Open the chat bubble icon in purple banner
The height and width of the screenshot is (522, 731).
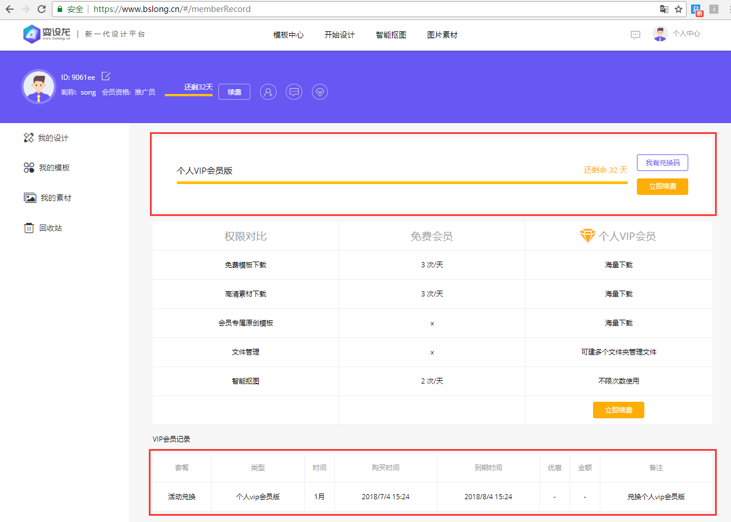[294, 92]
